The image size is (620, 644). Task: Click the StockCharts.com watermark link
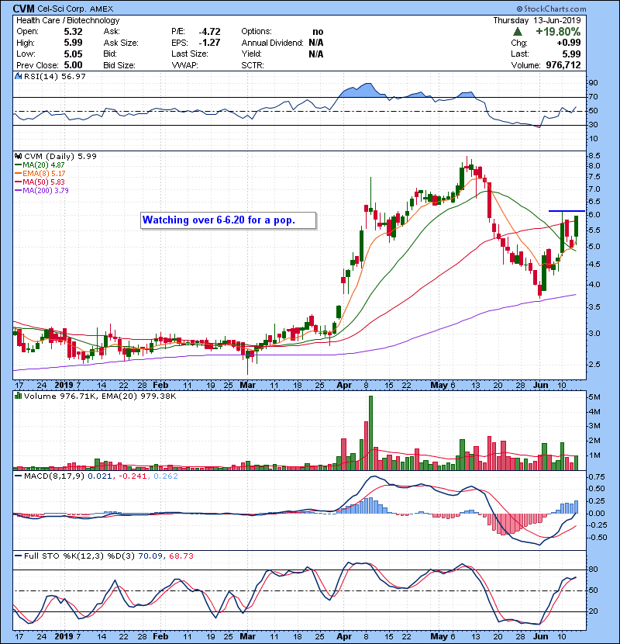coord(551,9)
